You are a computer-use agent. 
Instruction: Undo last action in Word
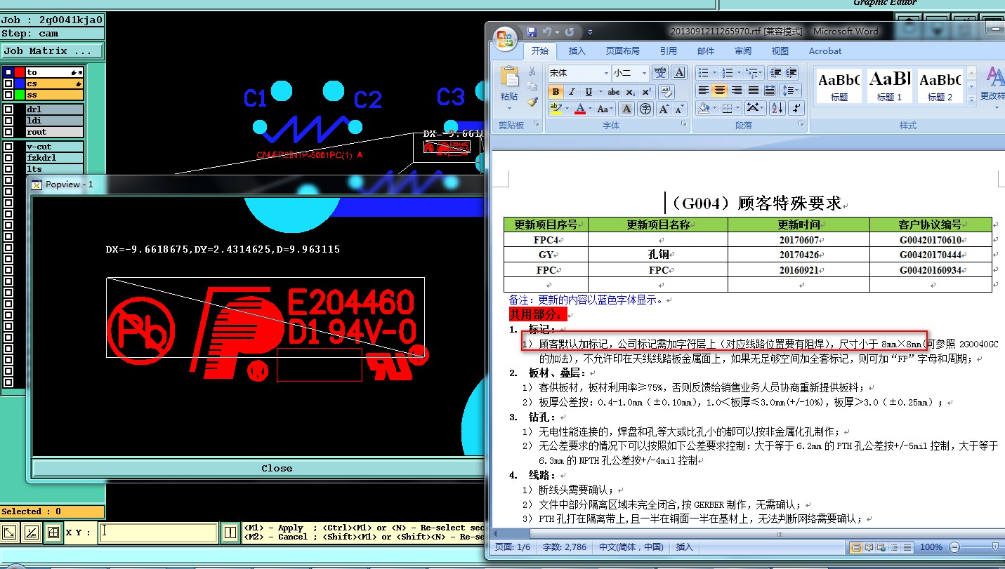click(x=546, y=32)
